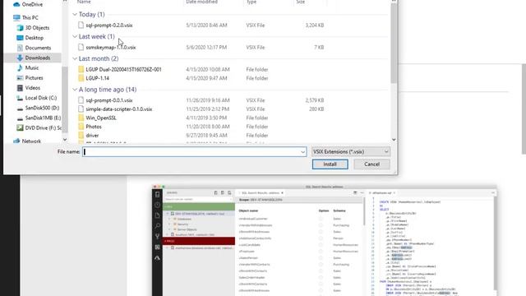526x296 pixels.
Task: Click the SQL search results preview image
Action: point(325,240)
